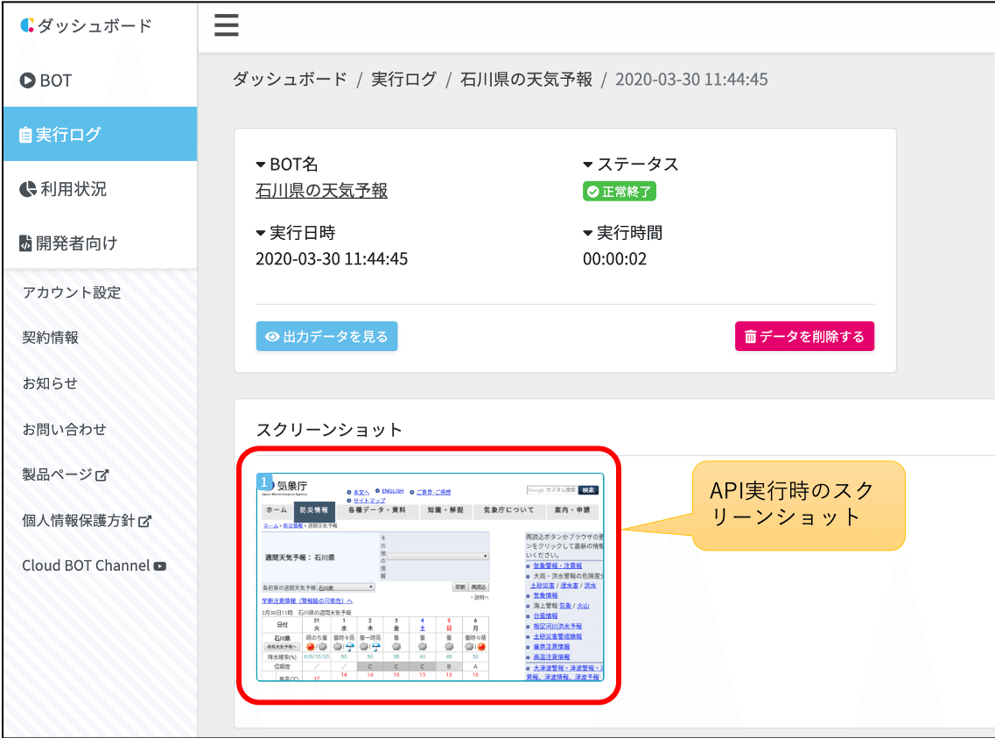
Task: Select the play icon next to BOT
Action: pyautogui.click(x=29, y=81)
